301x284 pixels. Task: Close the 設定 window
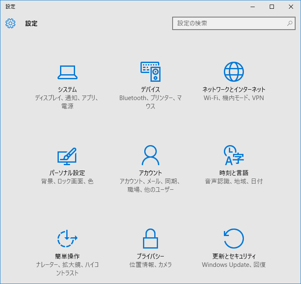click(291, 7)
